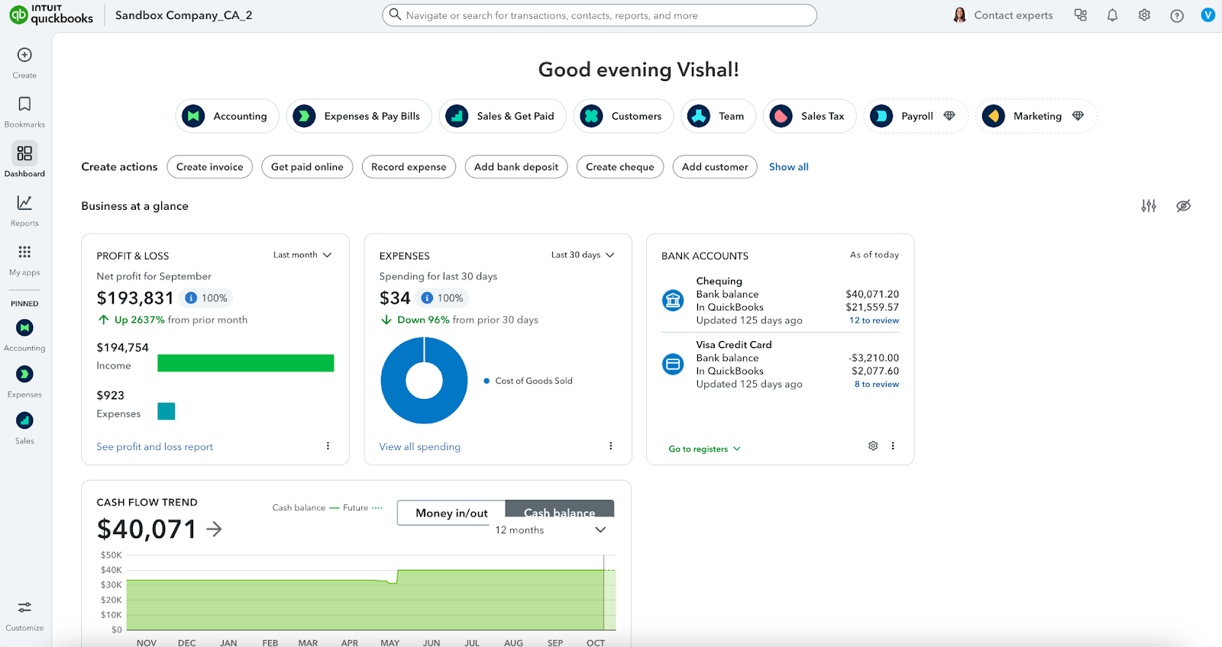The width and height of the screenshot is (1222, 647).
Task: Open the Customers shortcut pill
Action: (624, 116)
